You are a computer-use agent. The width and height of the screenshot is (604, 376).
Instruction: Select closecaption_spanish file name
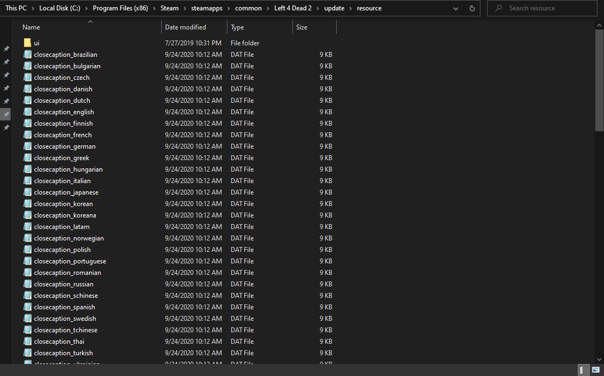pos(64,307)
